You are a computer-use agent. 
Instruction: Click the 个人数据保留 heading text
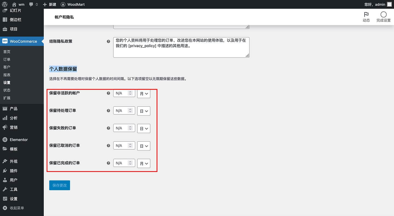pyautogui.click(x=63, y=69)
